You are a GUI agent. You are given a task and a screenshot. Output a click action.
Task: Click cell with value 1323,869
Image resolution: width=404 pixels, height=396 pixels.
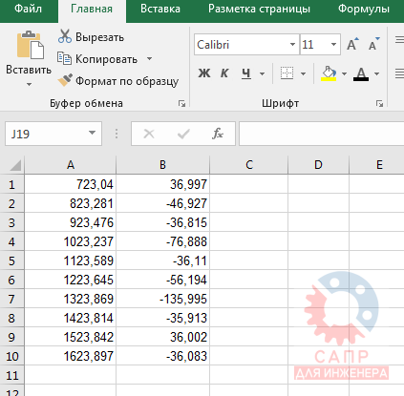coord(71,299)
